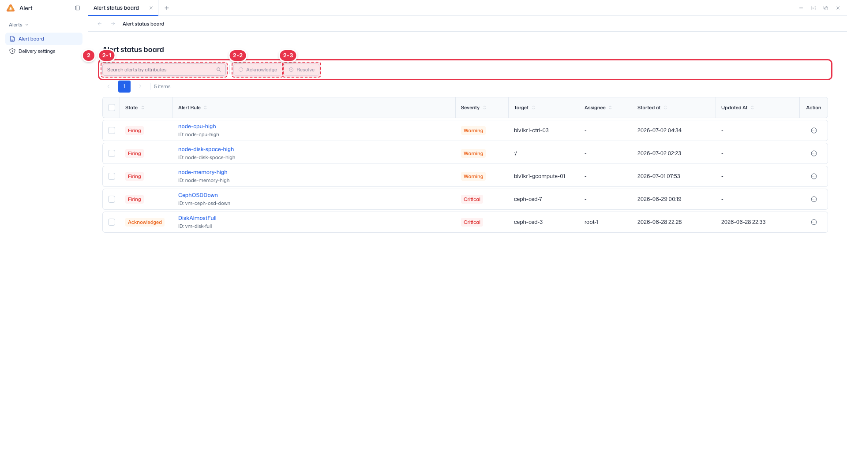Focus the Search alerts by attributes field
The width and height of the screenshot is (847, 476).
click(164, 70)
